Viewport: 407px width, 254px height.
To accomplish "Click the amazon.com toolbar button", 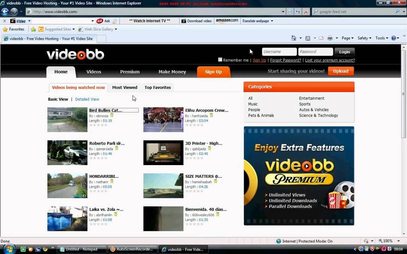I will coord(227,21).
